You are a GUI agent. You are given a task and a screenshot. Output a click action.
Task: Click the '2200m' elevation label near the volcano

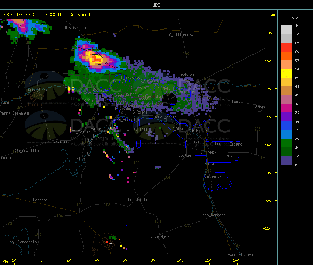[93, 250]
